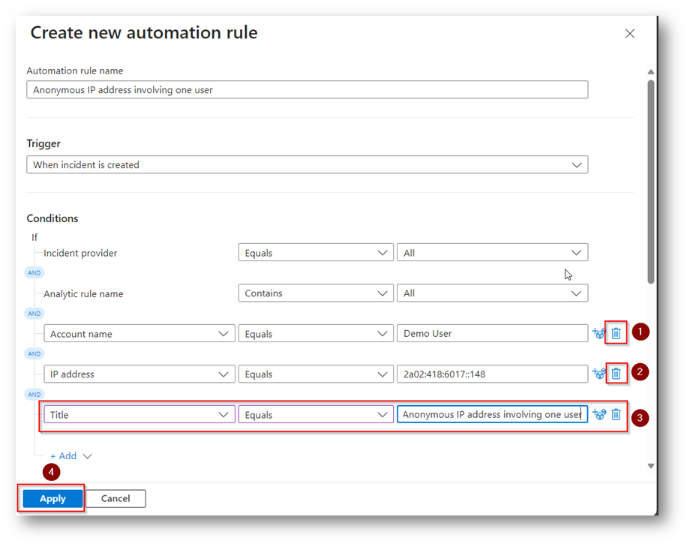Open the Trigger dropdown
This screenshot has width=690, height=547.
pos(307,165)
